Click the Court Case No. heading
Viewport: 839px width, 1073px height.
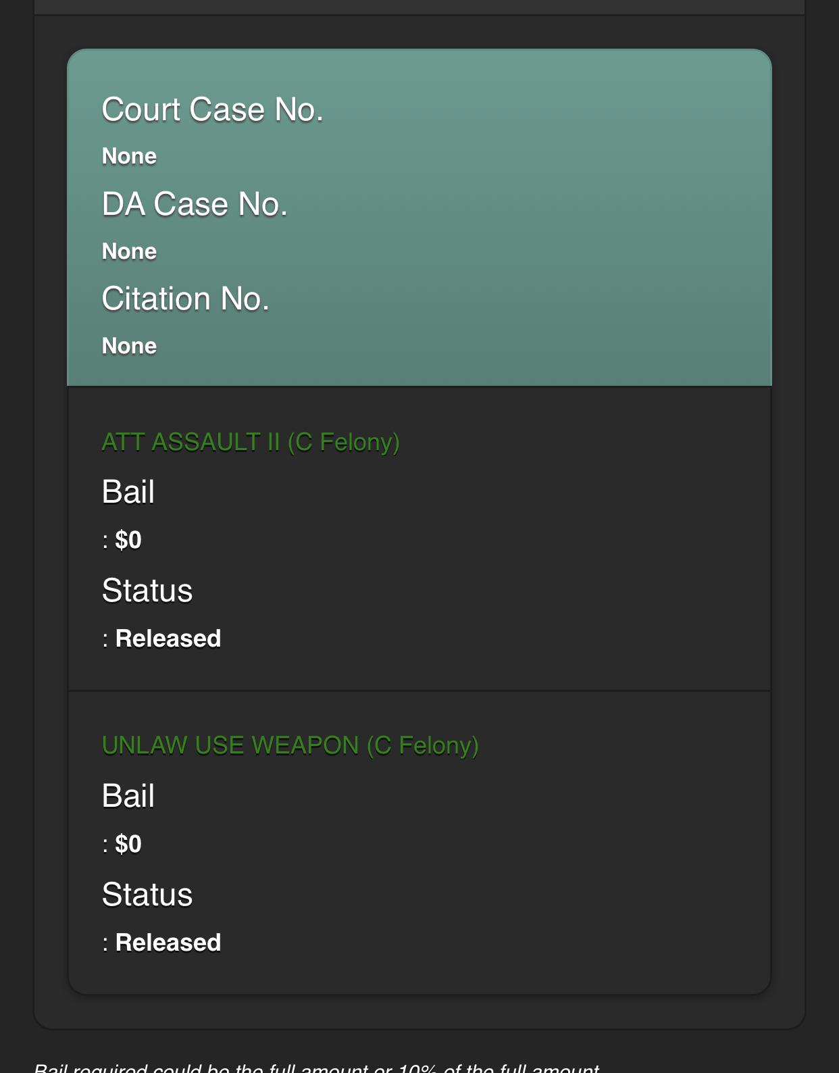tap(212, 109)
